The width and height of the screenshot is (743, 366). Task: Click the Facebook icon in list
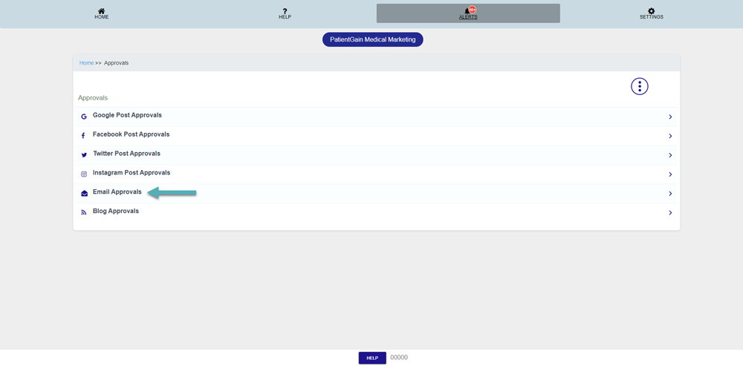tap(84, 136)
